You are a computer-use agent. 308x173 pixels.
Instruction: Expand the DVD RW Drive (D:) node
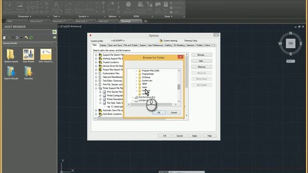pyautogui.click(x=133, y=97)
